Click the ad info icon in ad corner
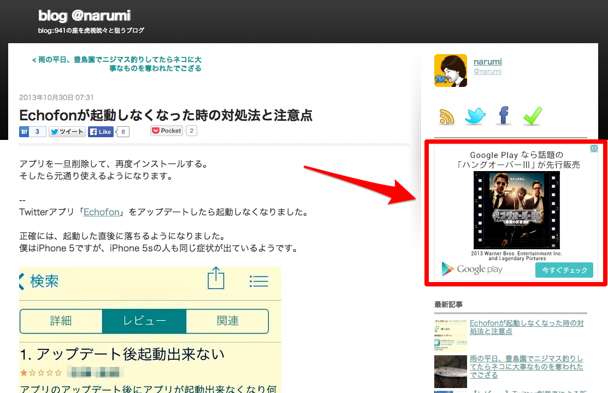Viewport: 608px width, 393px height. 594,149
